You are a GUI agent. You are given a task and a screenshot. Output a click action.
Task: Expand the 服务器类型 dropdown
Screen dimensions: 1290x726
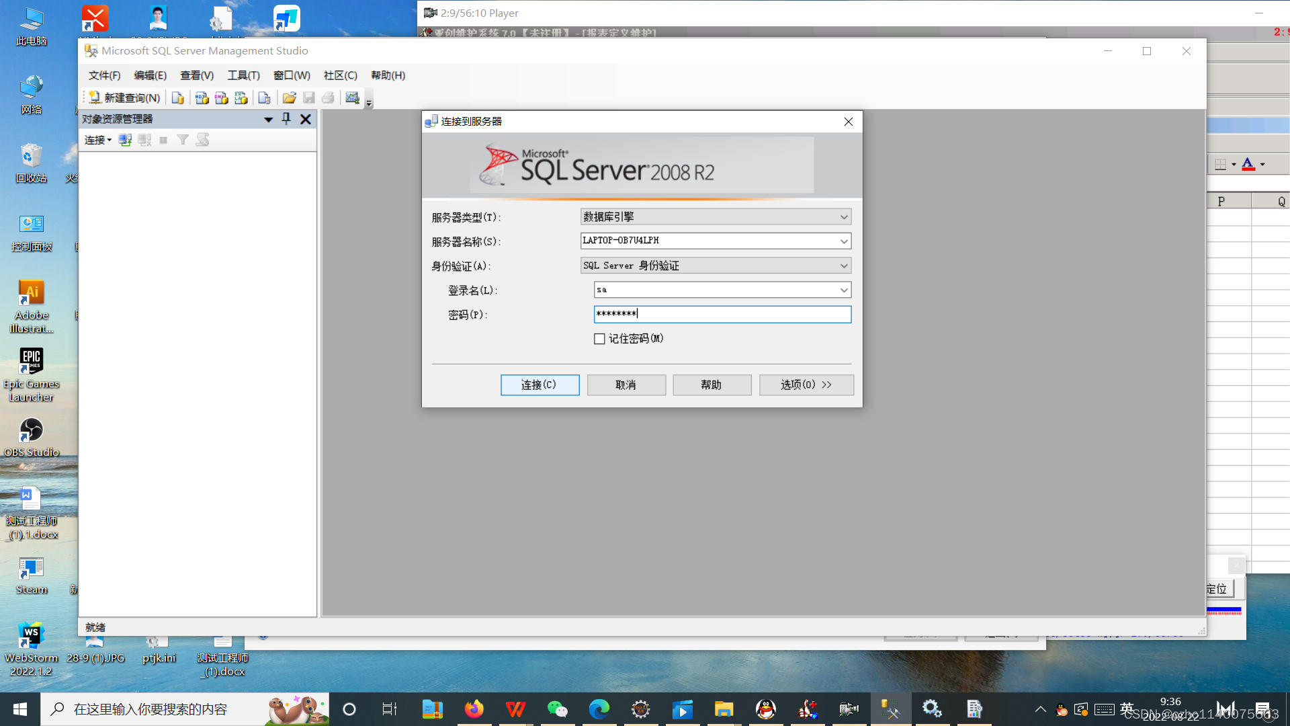(844, 217)
